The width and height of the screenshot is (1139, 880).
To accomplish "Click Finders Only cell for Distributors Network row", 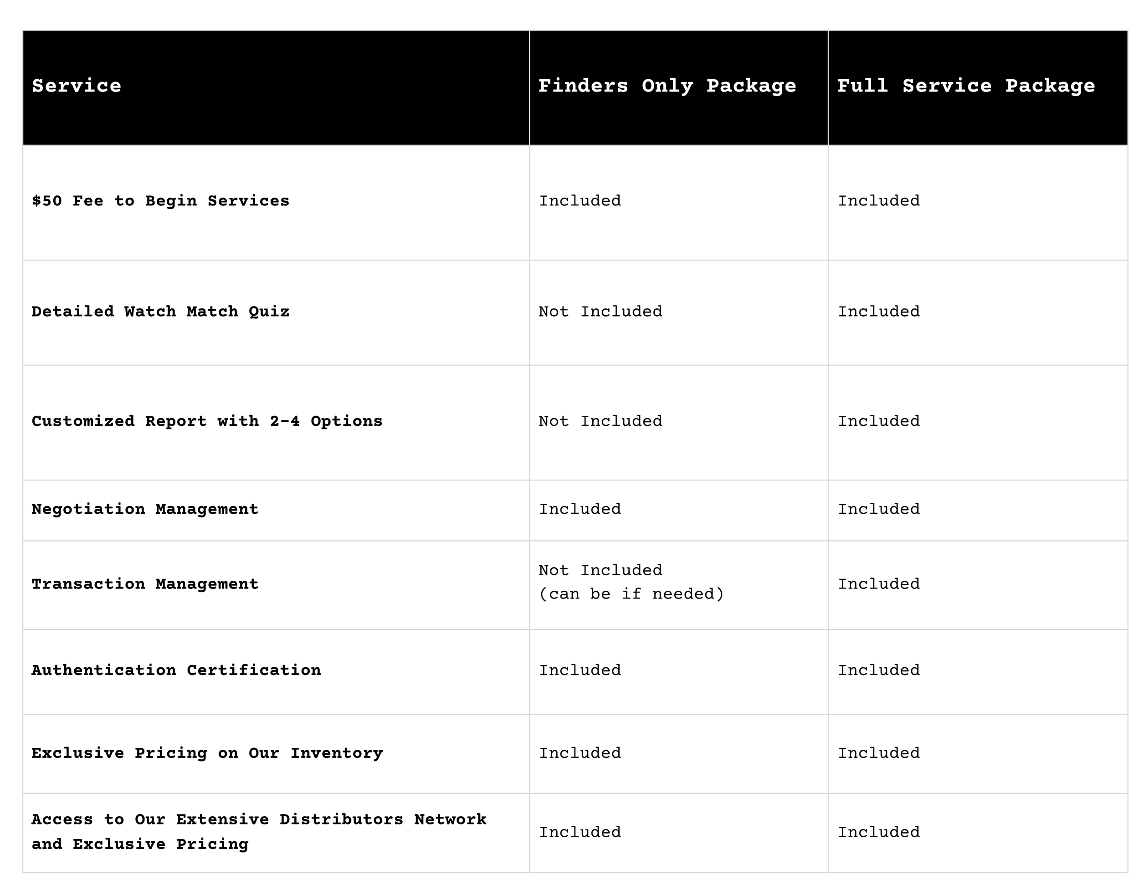I will coord(580,832).
